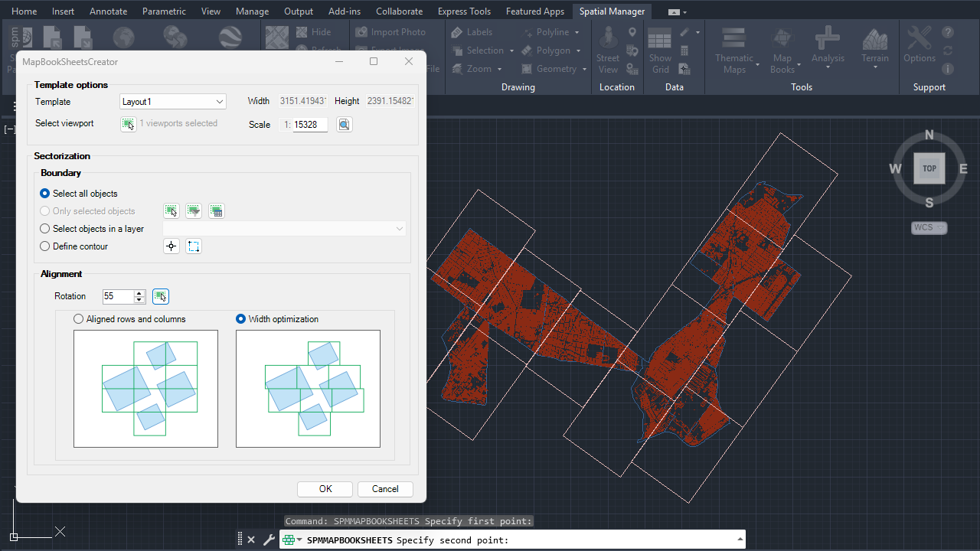This screenshot has height=551, width=980.
Task: Click the Cancel button
Action: tap(385, 489)
